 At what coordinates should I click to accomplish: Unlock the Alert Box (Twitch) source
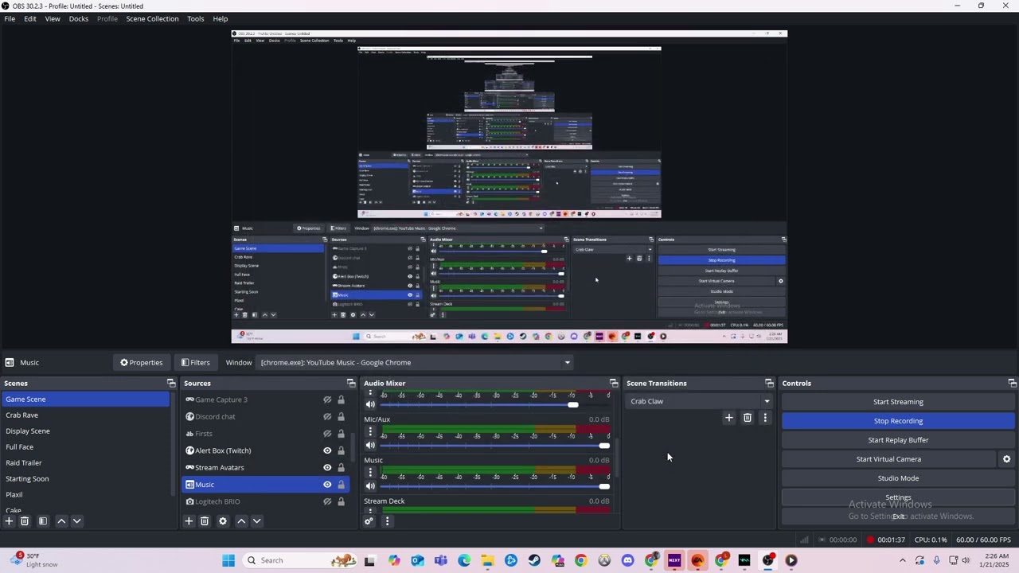[341, 450]
